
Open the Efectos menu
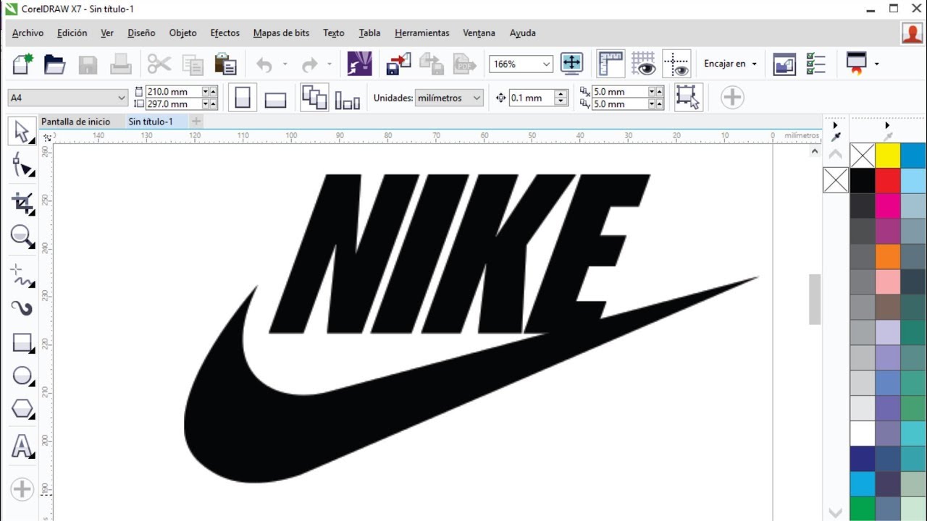[x=225, y=33]
